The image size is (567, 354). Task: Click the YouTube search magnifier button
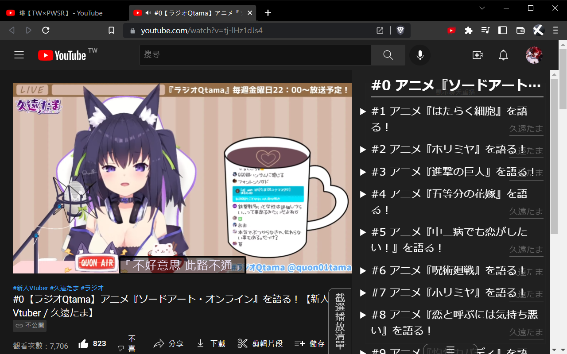pos(388,55)
